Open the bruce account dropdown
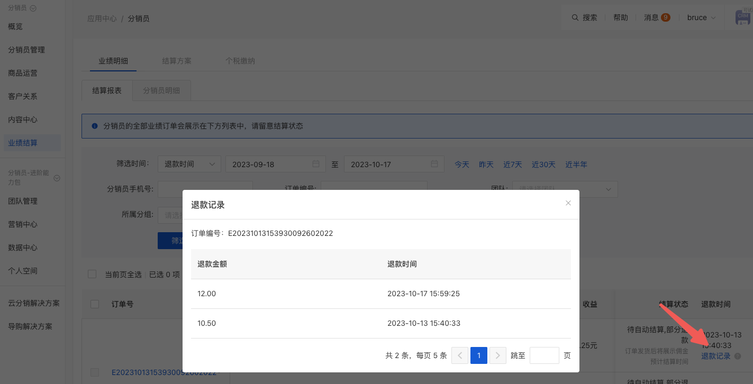The width and height of the screenshot is (753, 384). pos(702,17)
